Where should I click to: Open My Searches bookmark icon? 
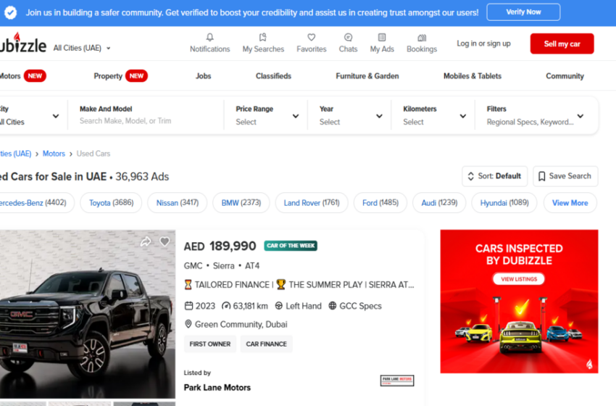pos(263,38)
